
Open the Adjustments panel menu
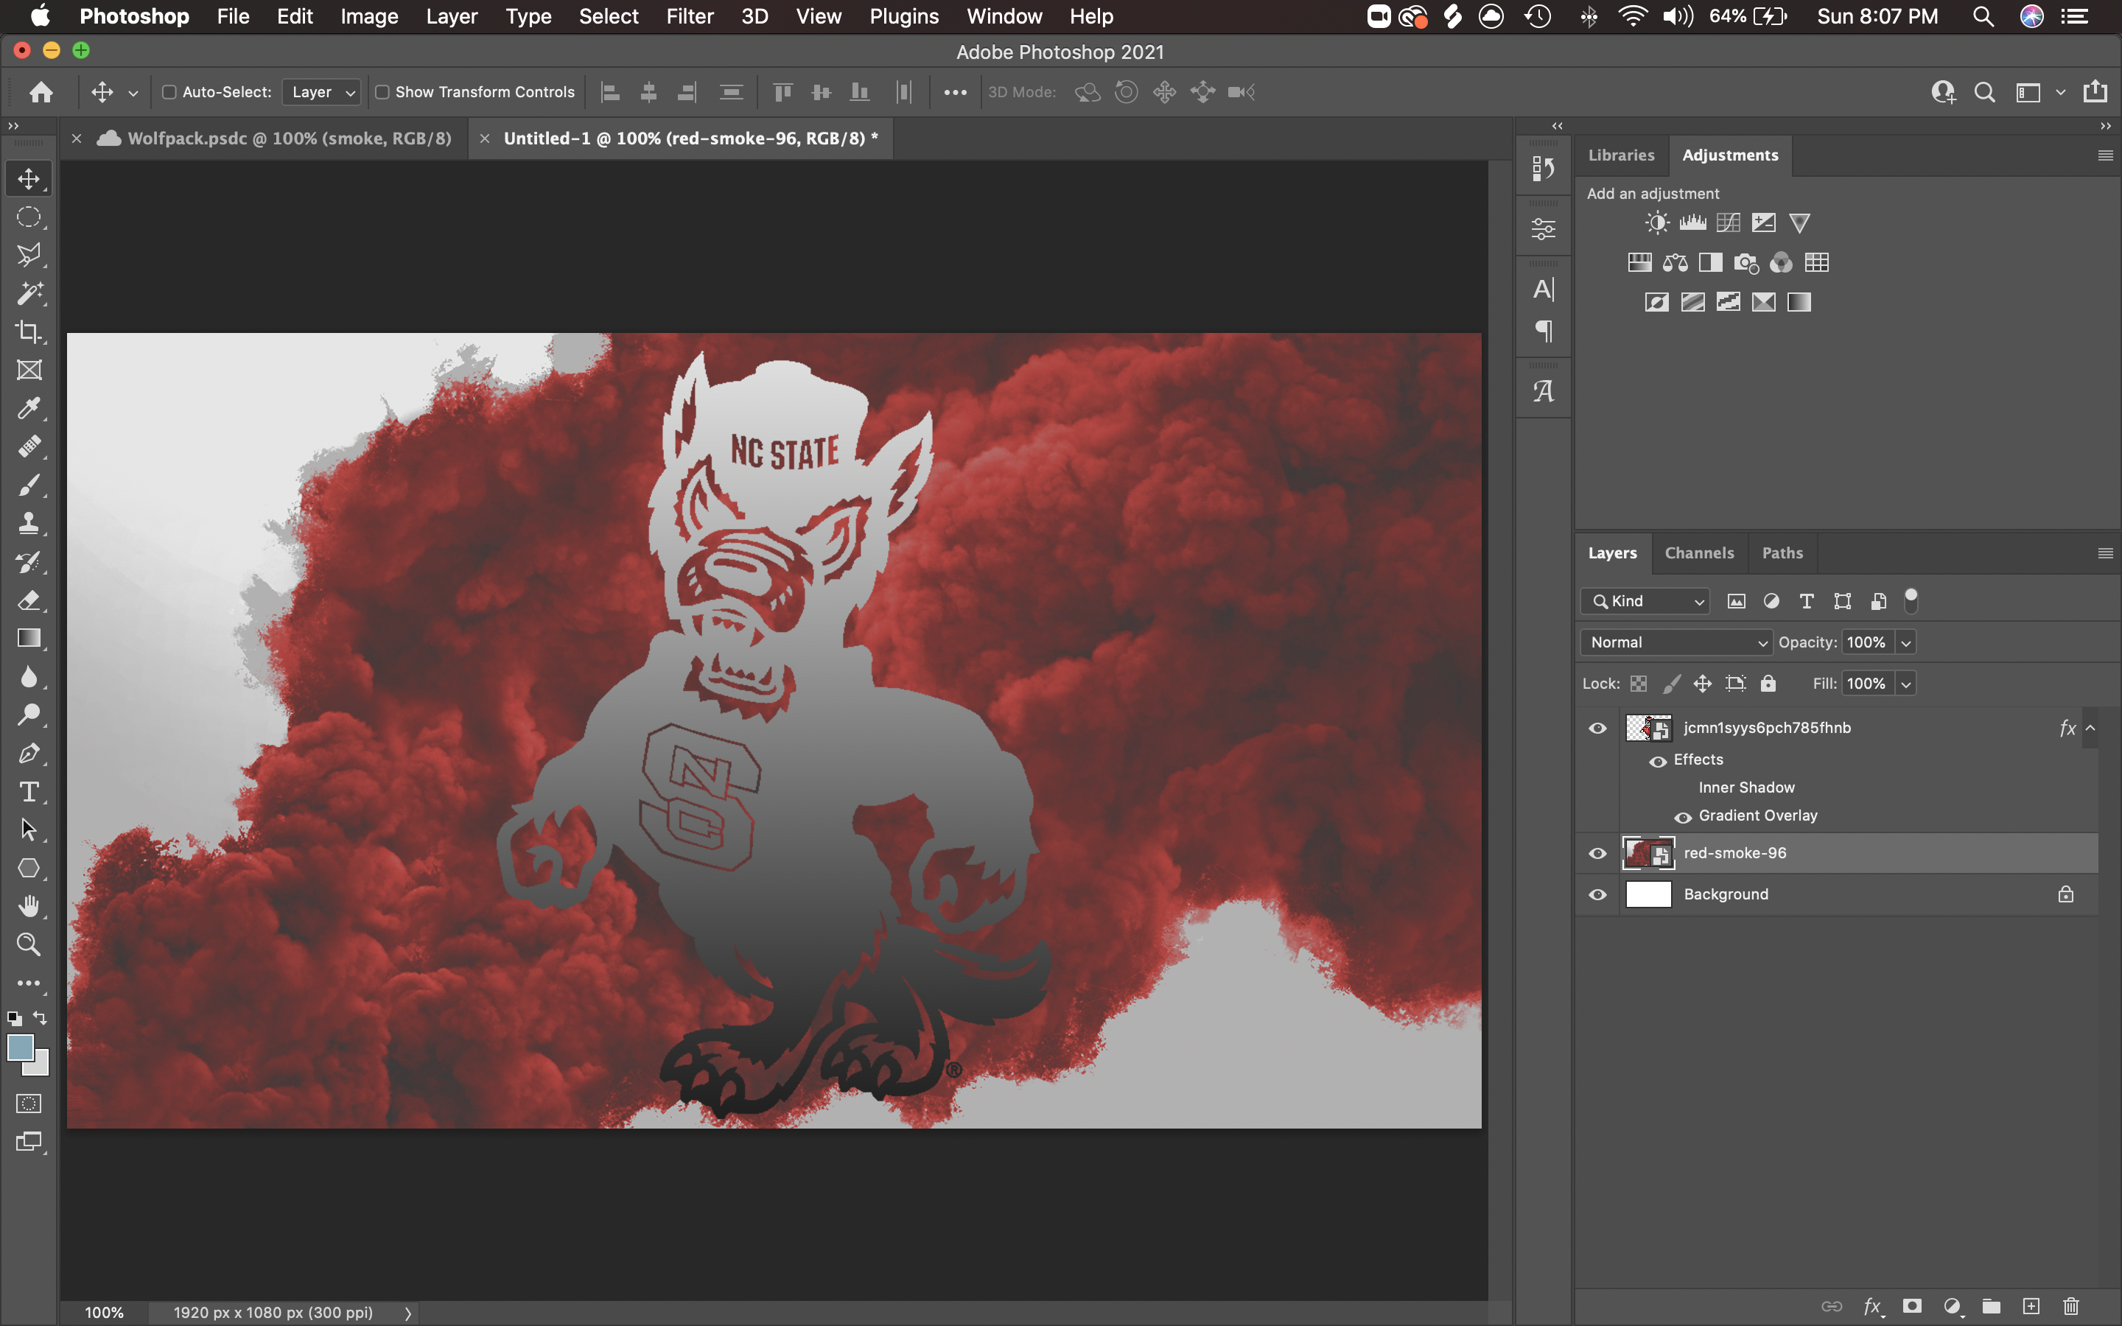pyautogui.click(x=2104, y=155)
